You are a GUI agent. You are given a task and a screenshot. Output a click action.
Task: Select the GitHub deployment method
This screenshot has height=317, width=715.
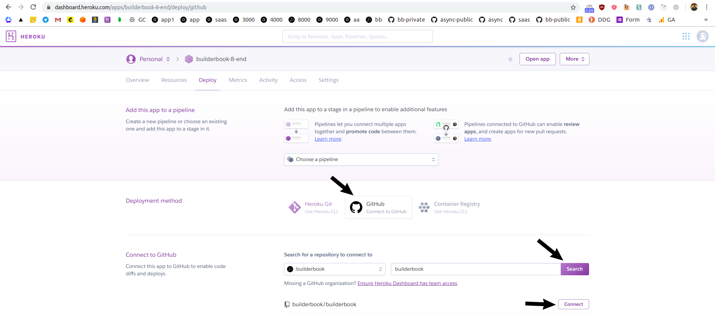(378, 207)
